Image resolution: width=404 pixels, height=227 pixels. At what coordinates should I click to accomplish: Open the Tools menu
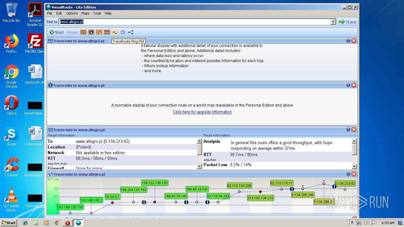click(97, 13)
